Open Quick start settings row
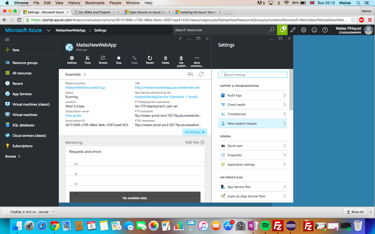 253,146
